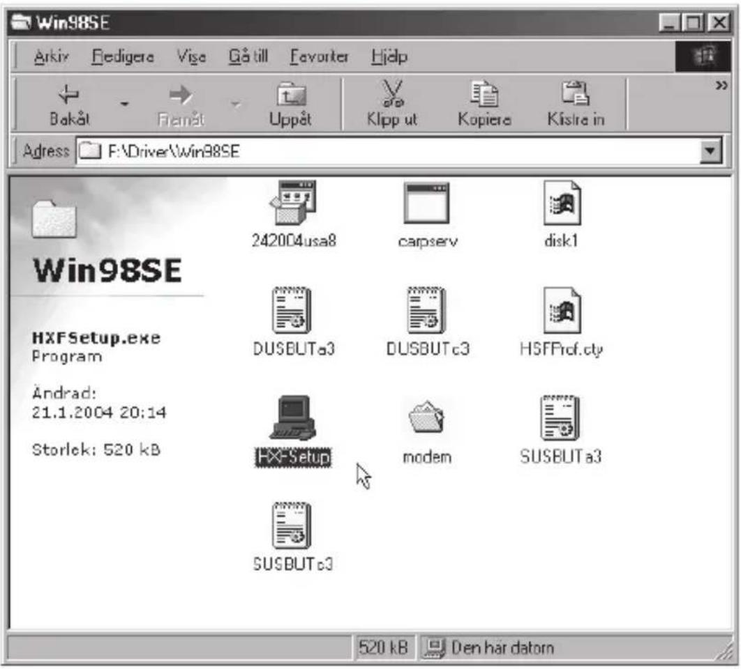Open the Arkiv menu
741x669 pixels.
tap(52, 56)
